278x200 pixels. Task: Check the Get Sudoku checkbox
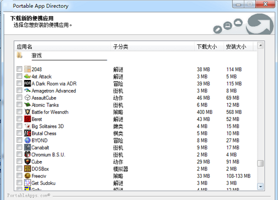click(x=19, y=182)
